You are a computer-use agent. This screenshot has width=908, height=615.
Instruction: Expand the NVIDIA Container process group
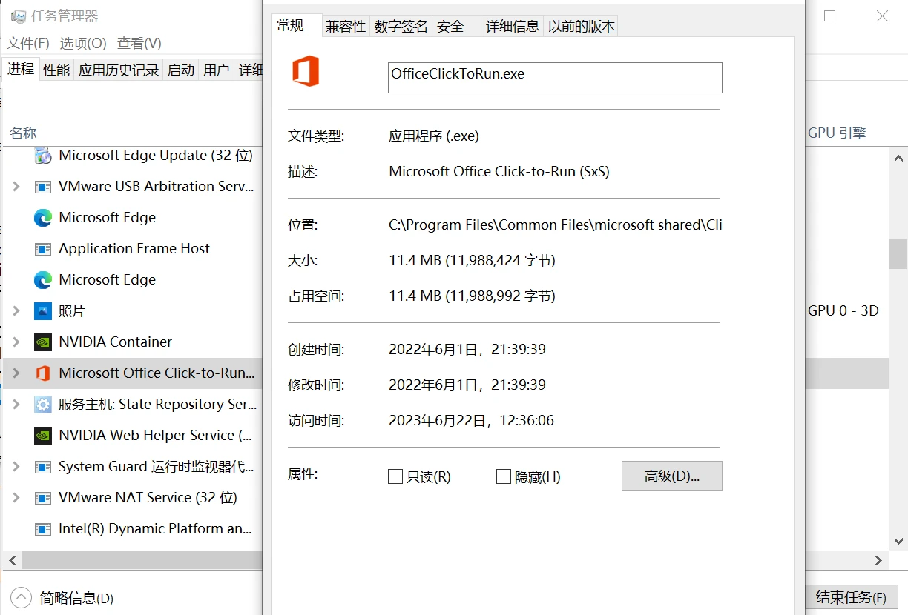[x=16, y=342]
